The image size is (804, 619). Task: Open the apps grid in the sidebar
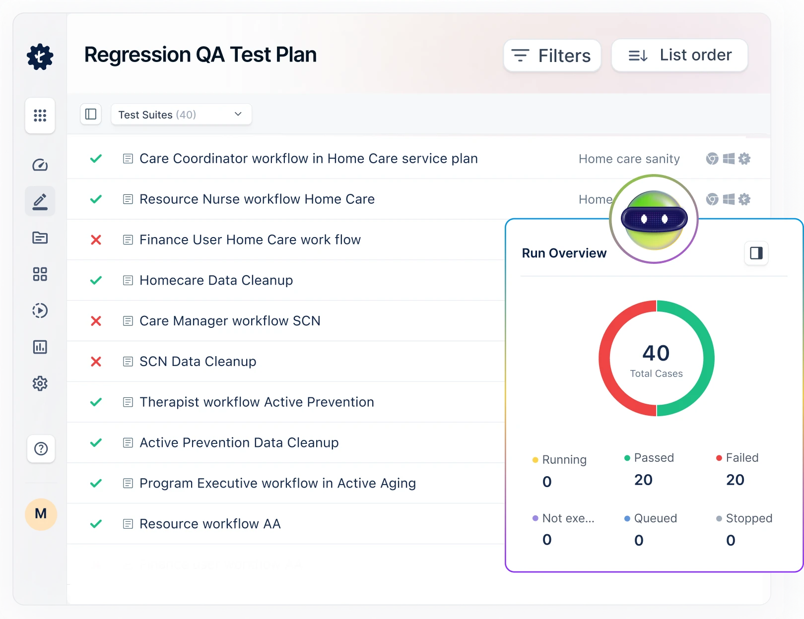40,116
